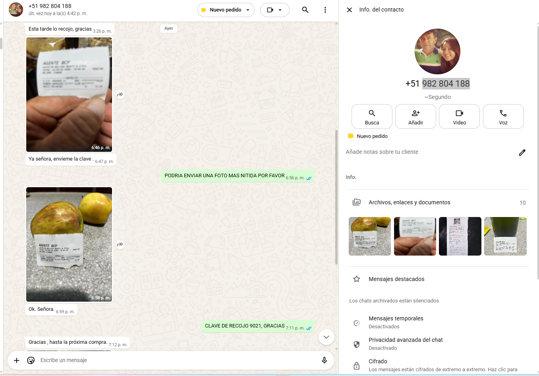The width and height of the screenshot is (539, 376).
Task: Open Privacidad avanzada del chat setting
Action: coord(405,344)
